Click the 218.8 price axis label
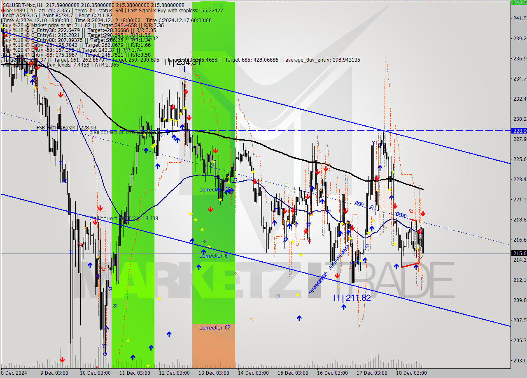This screenshot has height=378, width=527. pos(520,219)
